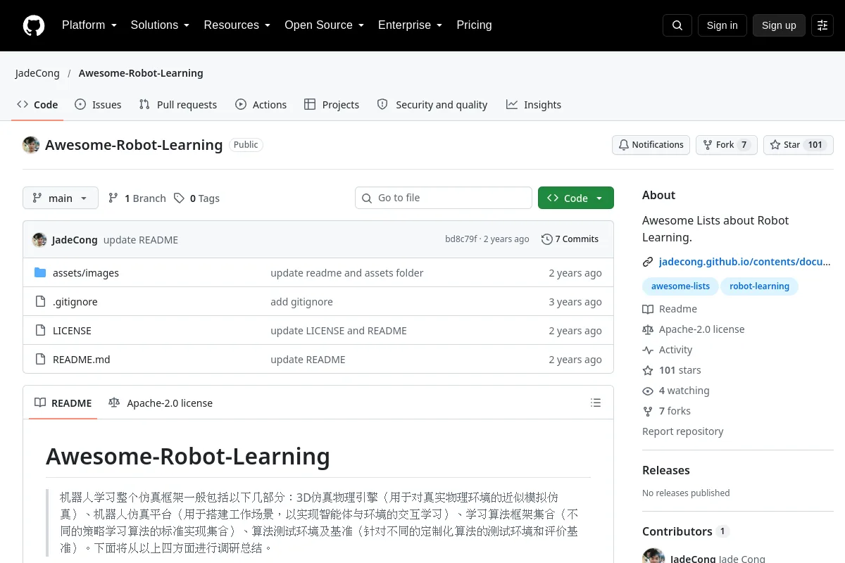The height and width of the screenshot is (563, 845).
Task: Open the 'update LICENSE and README' commit message
Action: (x=339, y=331)
